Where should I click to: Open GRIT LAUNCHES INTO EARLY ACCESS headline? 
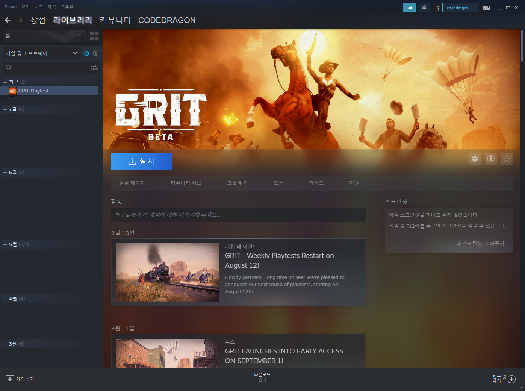pyautogui.click(x=284, y=356)
